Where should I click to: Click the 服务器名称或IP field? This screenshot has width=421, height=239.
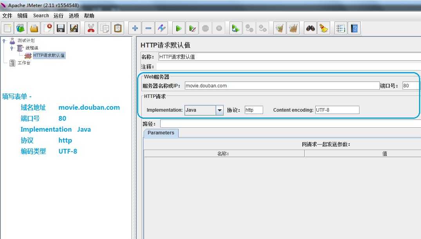282,86
